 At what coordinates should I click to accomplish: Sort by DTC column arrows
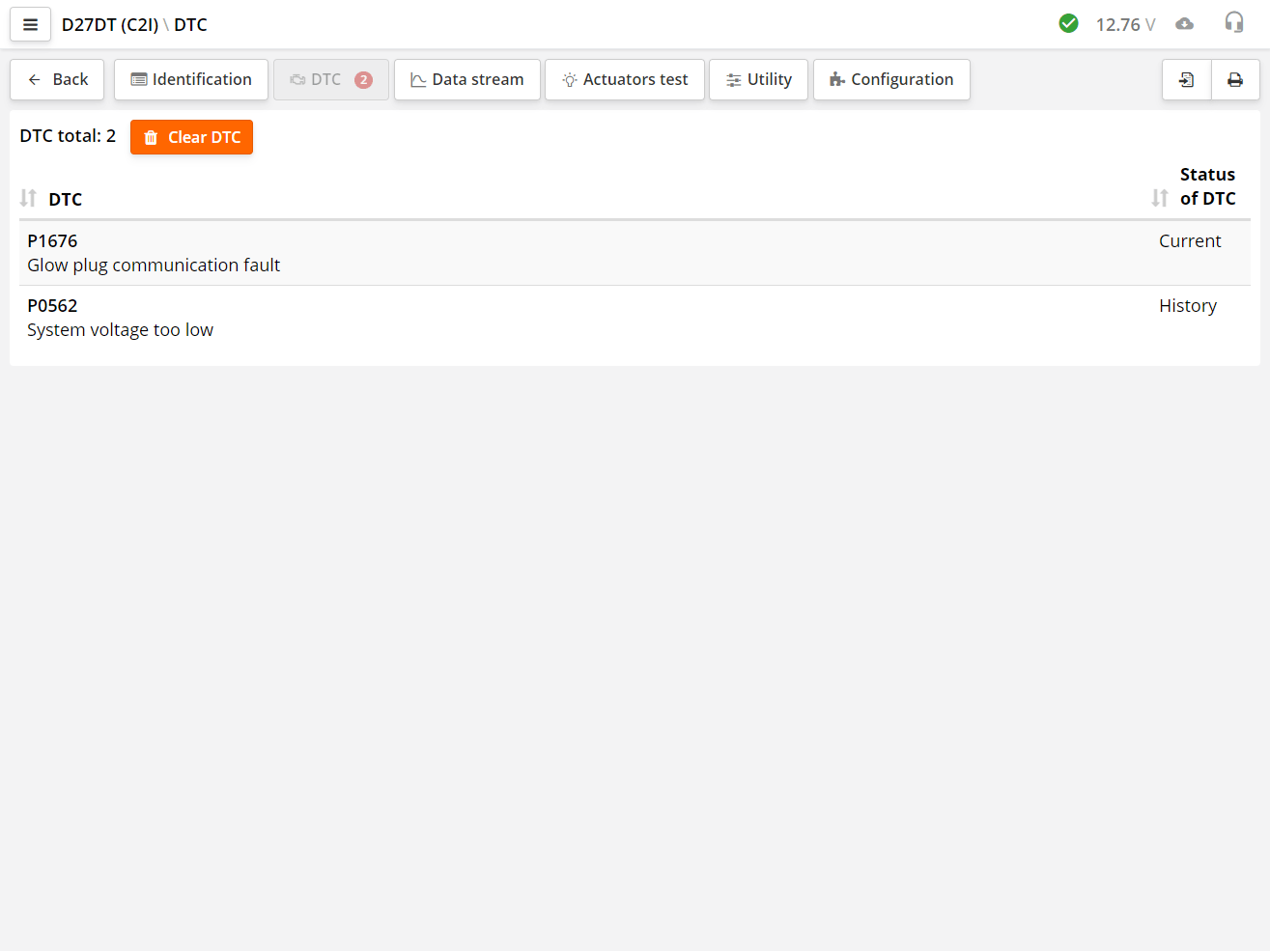[28, 199]
